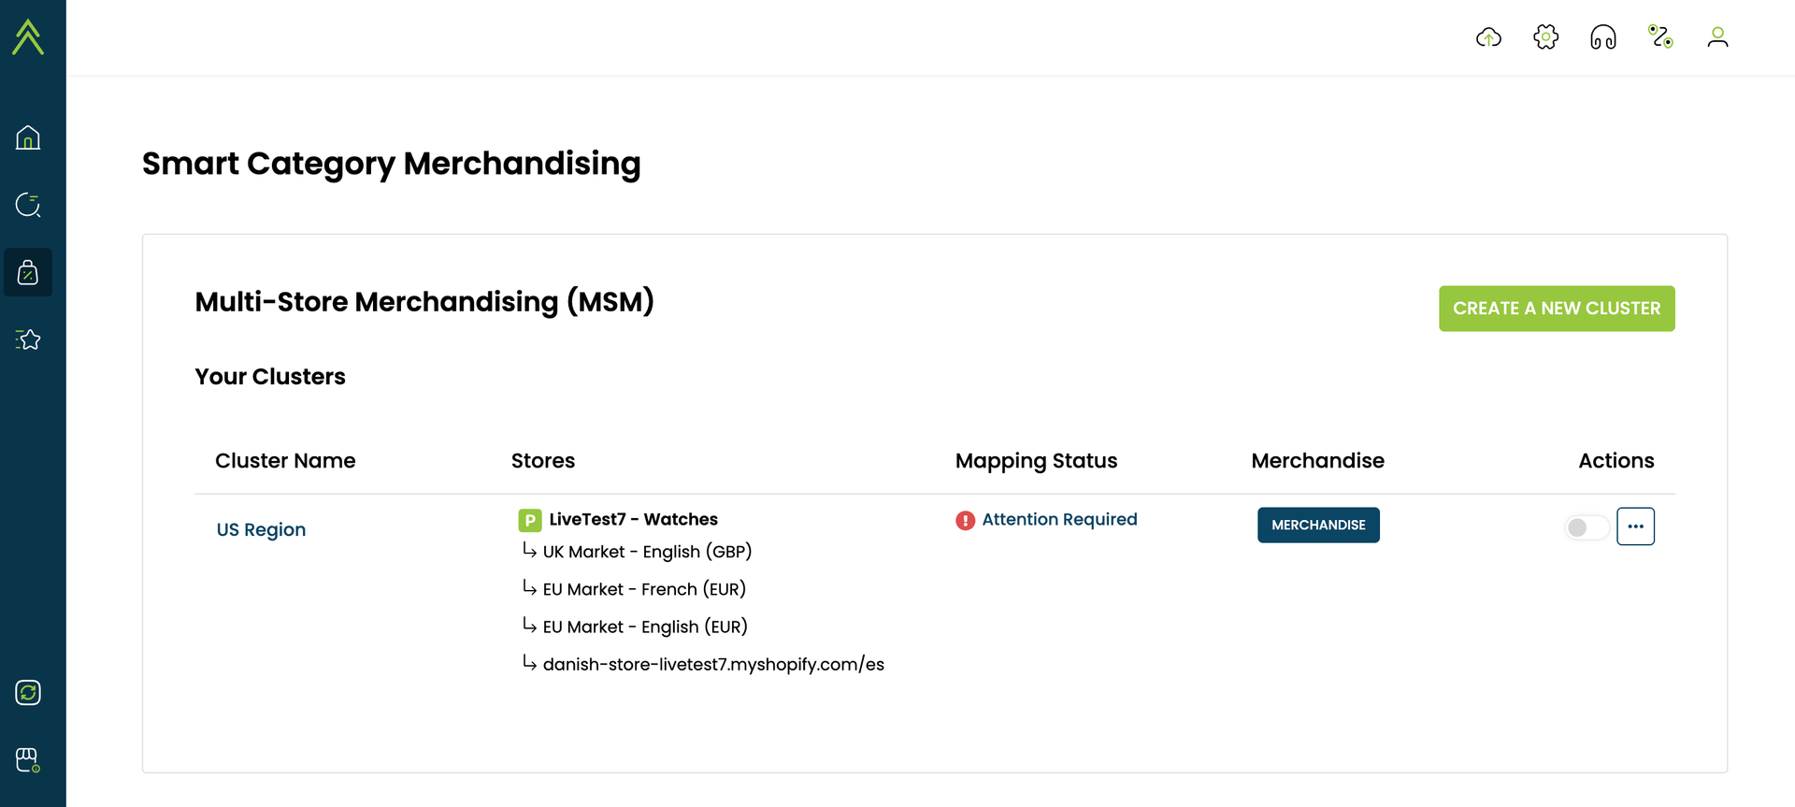Open the US Region cluster link
This screenshot has width=1795, height=807.
pos(261,529)
